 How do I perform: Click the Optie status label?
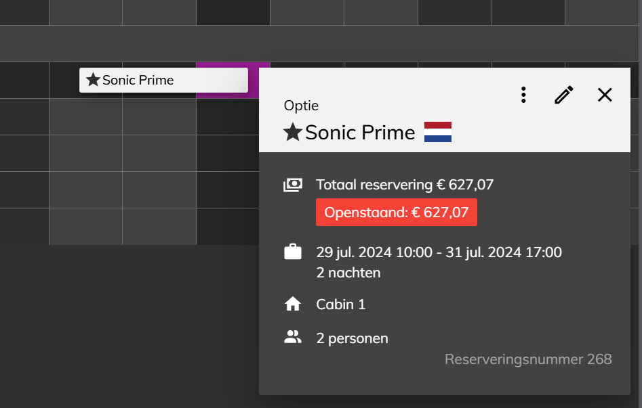pyautogui.click(x=301, y=106)
